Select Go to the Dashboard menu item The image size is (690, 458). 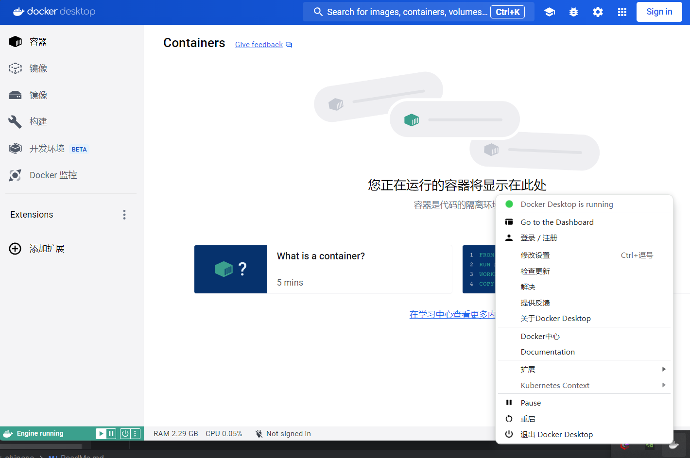[557, 222]
